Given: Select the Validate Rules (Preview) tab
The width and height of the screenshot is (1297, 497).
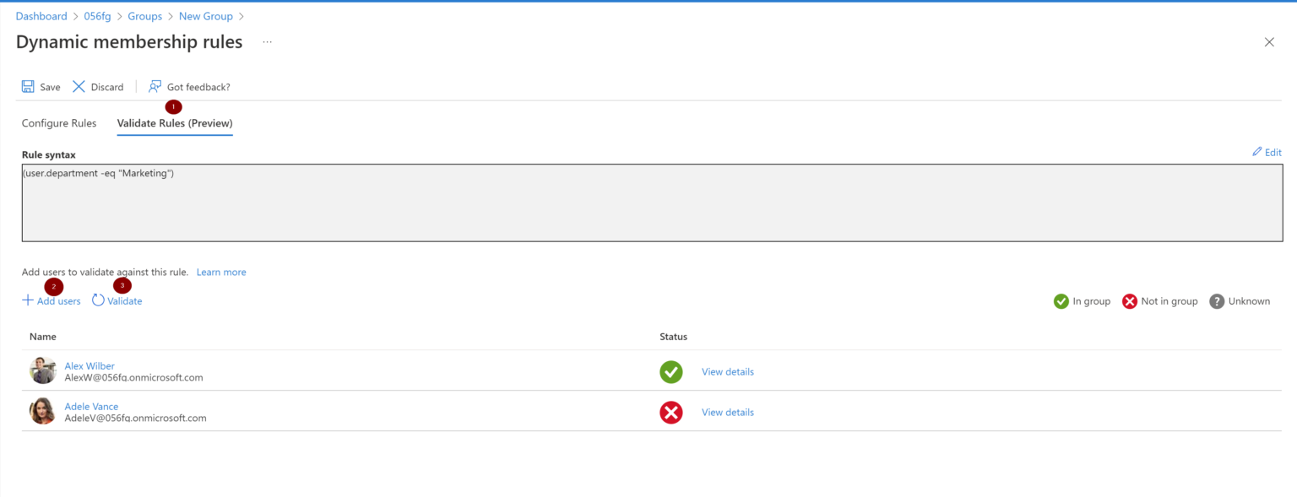Looking at the screenshot, I should (x=174, y=123).
